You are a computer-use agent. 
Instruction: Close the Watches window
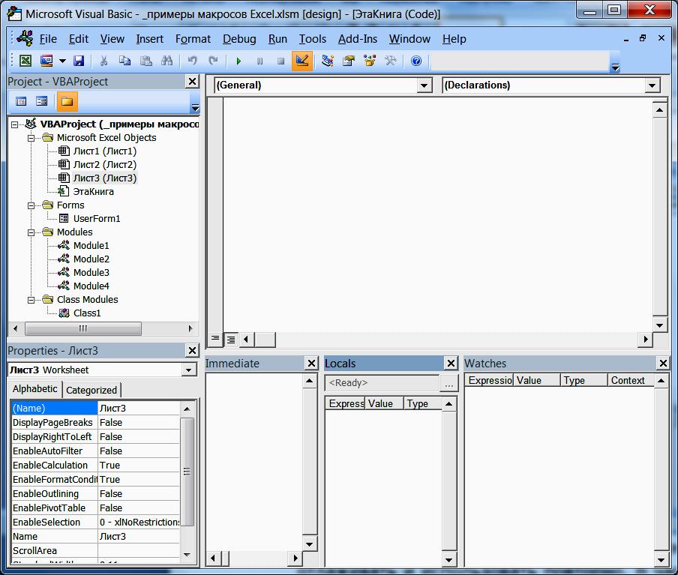[x=663, y=363]
